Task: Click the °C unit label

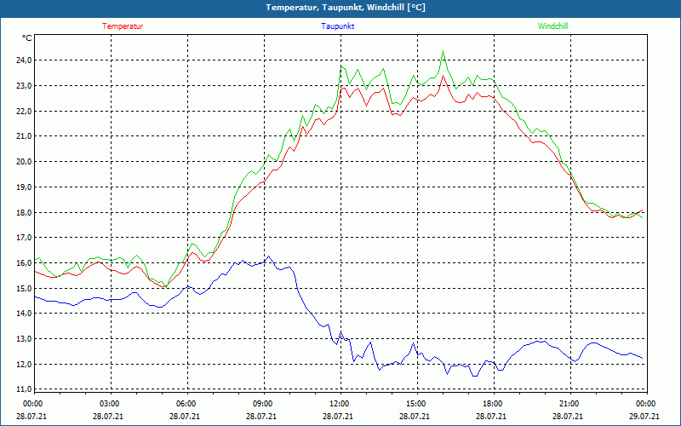Action: tap(27, 38)
